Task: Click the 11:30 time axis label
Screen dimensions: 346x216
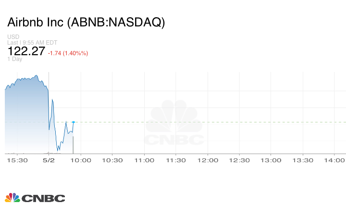Action: click(176, 160)
